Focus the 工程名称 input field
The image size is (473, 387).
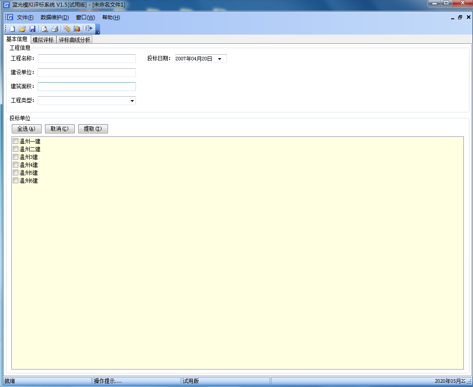pyautogui.click(x=87, y=59)
